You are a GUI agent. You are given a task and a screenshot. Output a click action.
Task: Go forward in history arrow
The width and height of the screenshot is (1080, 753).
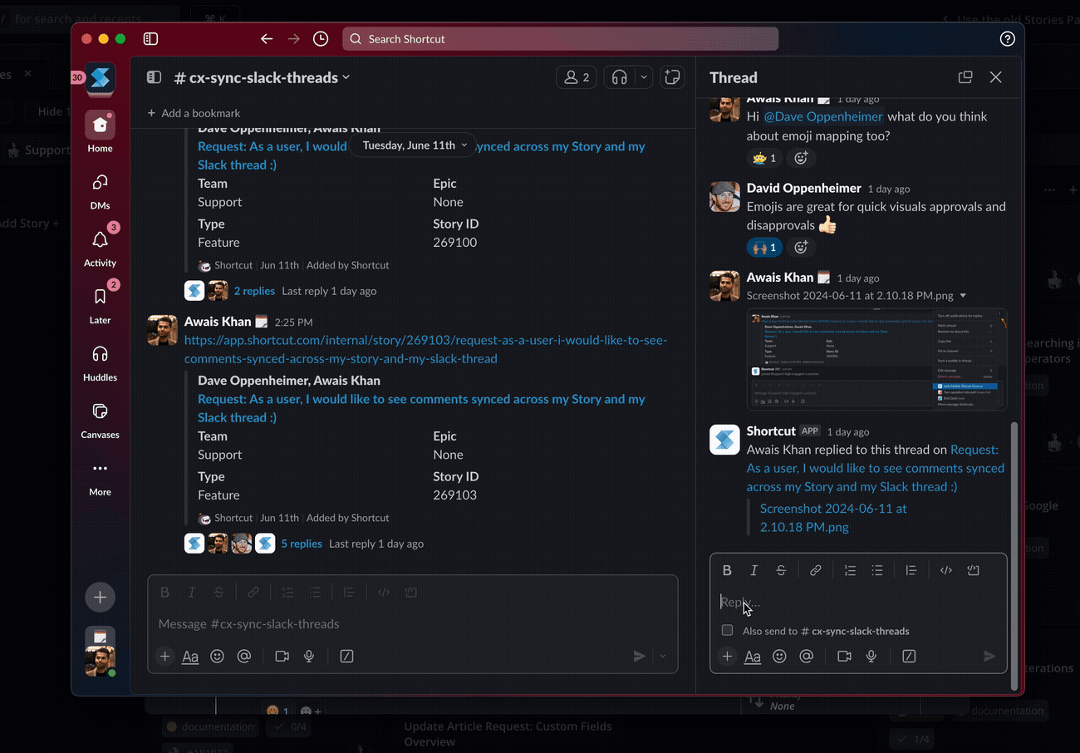[x=293, y=38]
